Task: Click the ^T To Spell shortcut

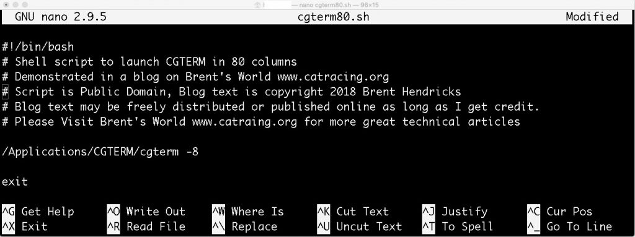Action: click(x=458, y=226)
